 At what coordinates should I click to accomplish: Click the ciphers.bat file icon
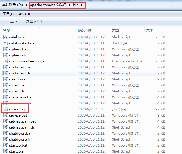pos(6,49)
